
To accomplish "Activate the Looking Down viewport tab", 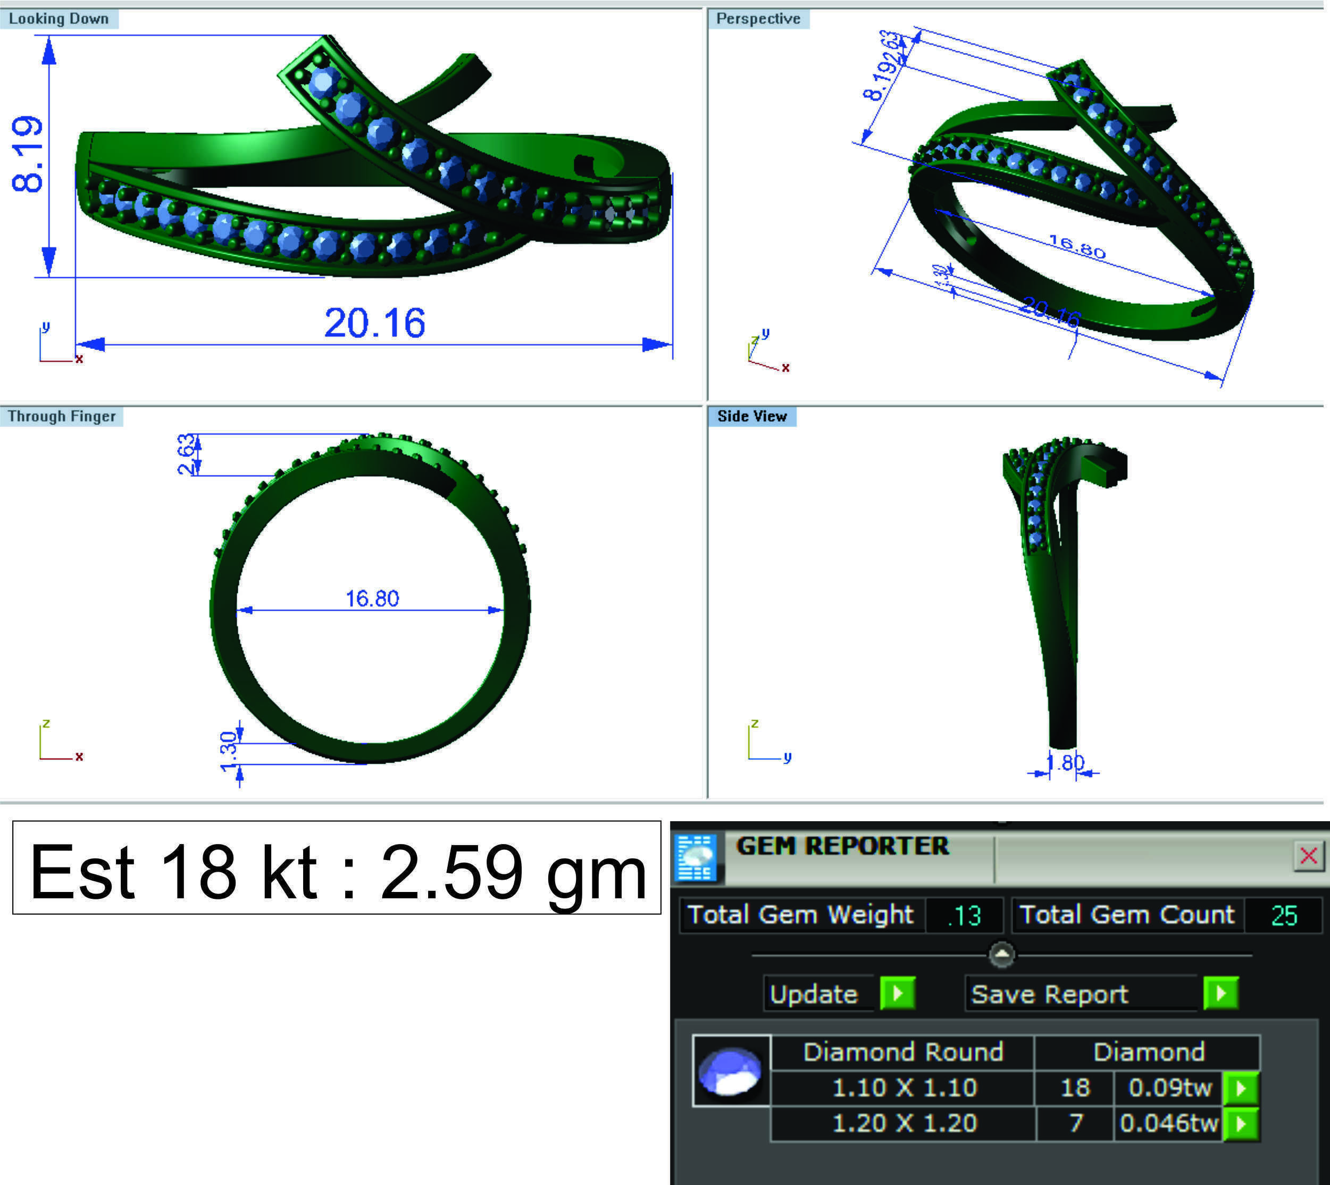I will click(58, 18).
